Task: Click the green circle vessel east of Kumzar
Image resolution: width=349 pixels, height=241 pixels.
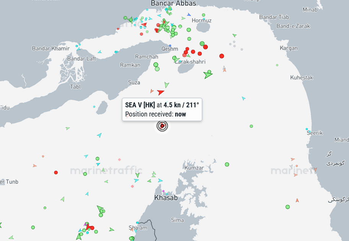Action: [227, 165]
